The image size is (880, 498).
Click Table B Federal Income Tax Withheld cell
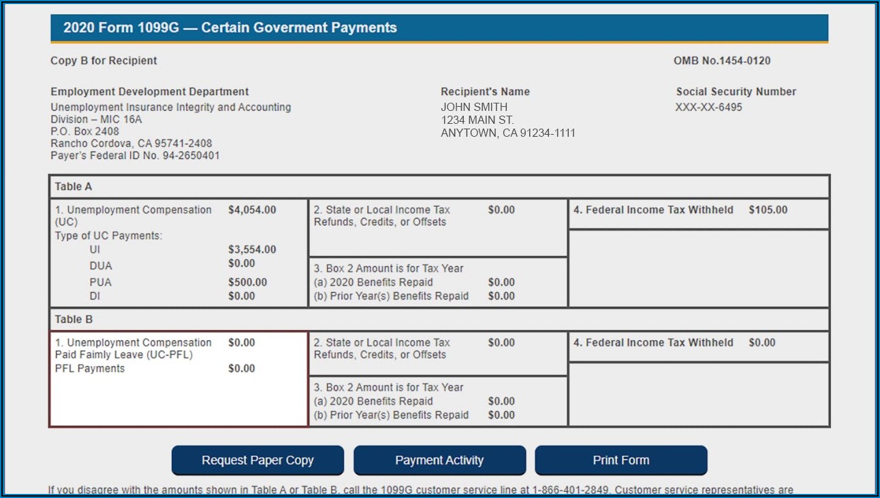[698, 346]
